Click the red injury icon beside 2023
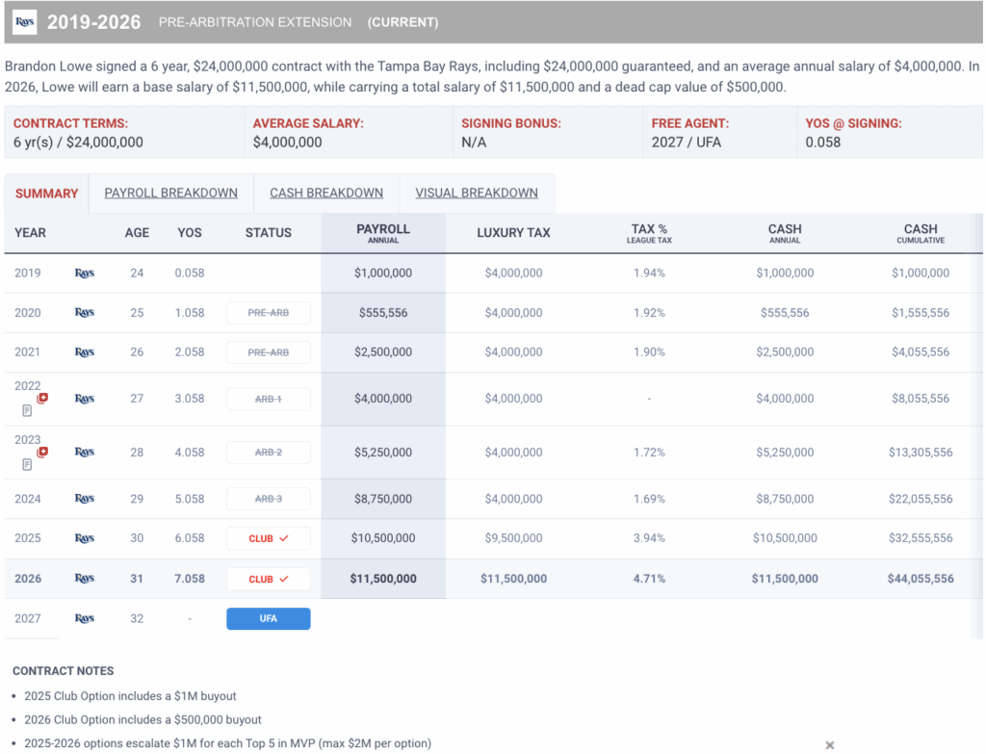The image size is (986, 754). tap(42, 452)
